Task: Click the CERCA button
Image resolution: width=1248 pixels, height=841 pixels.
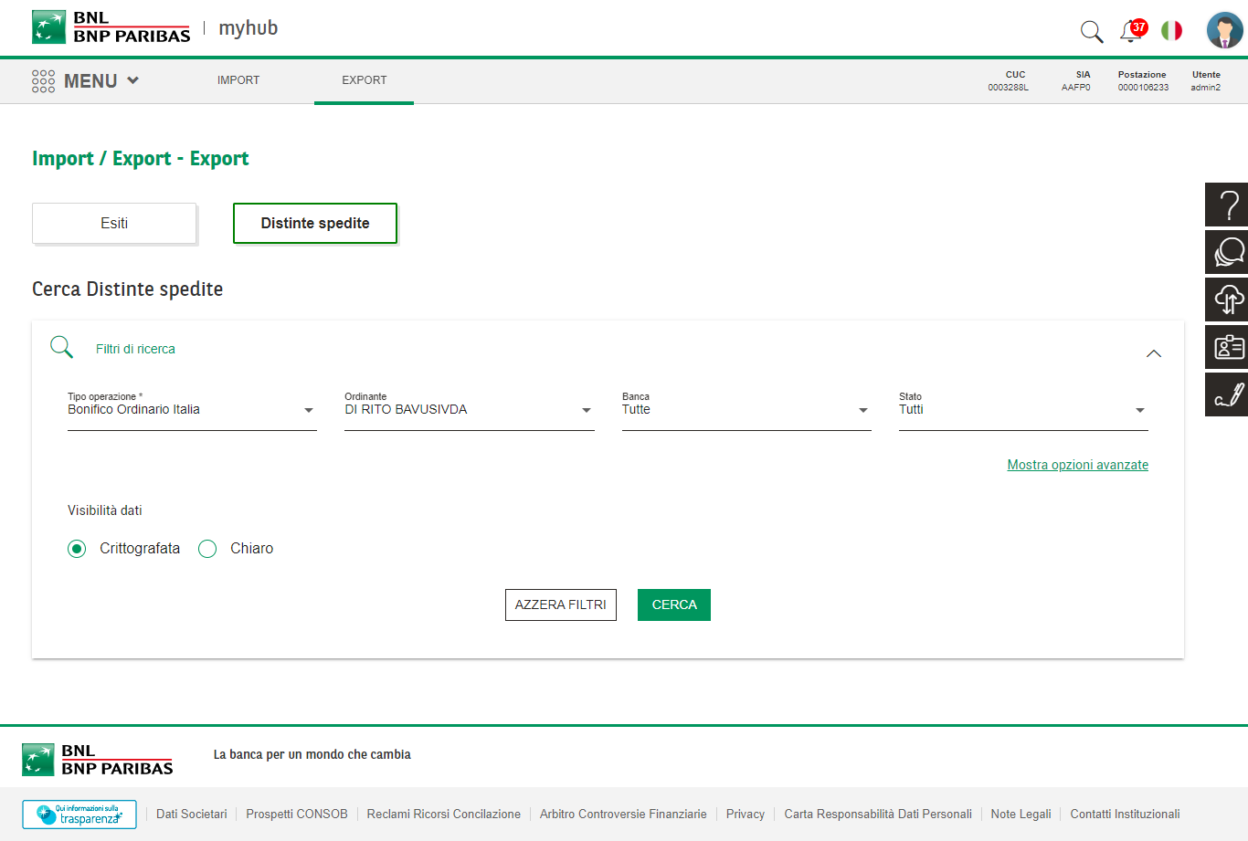Action: [x=674, y=604]
